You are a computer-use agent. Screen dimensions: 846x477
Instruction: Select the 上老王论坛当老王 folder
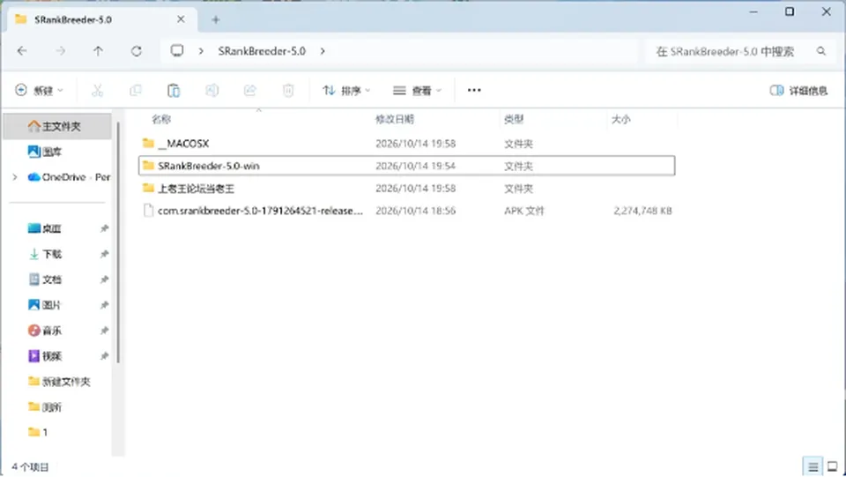(406, 189)
